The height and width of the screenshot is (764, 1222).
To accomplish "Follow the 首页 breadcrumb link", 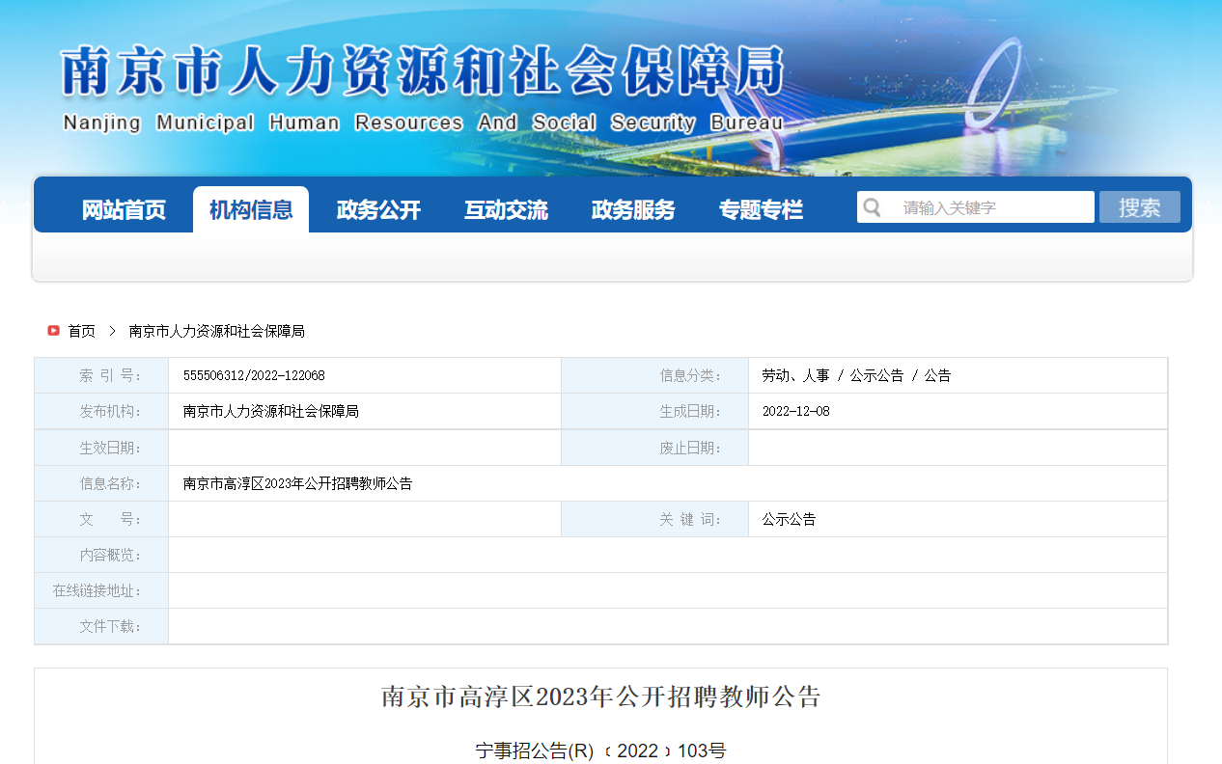I will coord(82,331).
